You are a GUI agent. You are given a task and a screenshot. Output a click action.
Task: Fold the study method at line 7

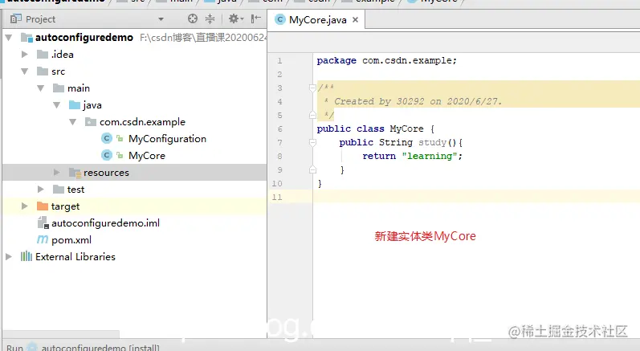coord(312,142)
